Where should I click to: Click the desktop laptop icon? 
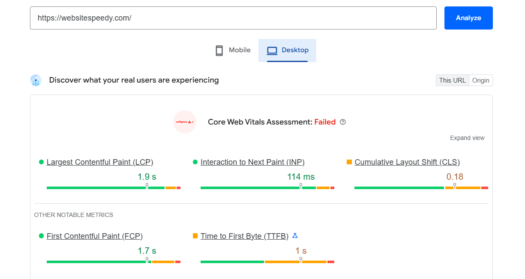tap(272, 50)
